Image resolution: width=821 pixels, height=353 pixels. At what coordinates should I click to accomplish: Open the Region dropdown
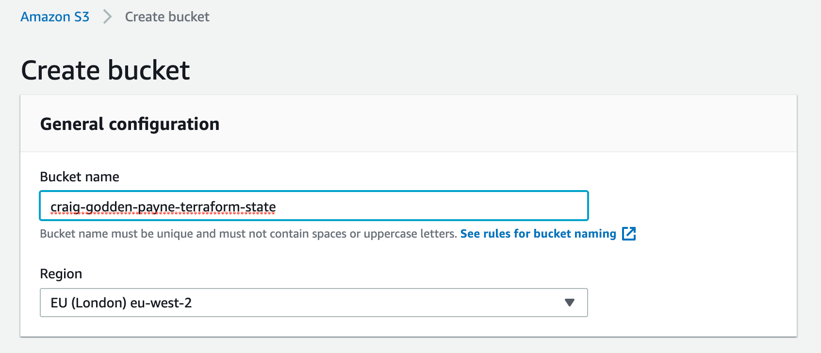(x=313, y=303)
